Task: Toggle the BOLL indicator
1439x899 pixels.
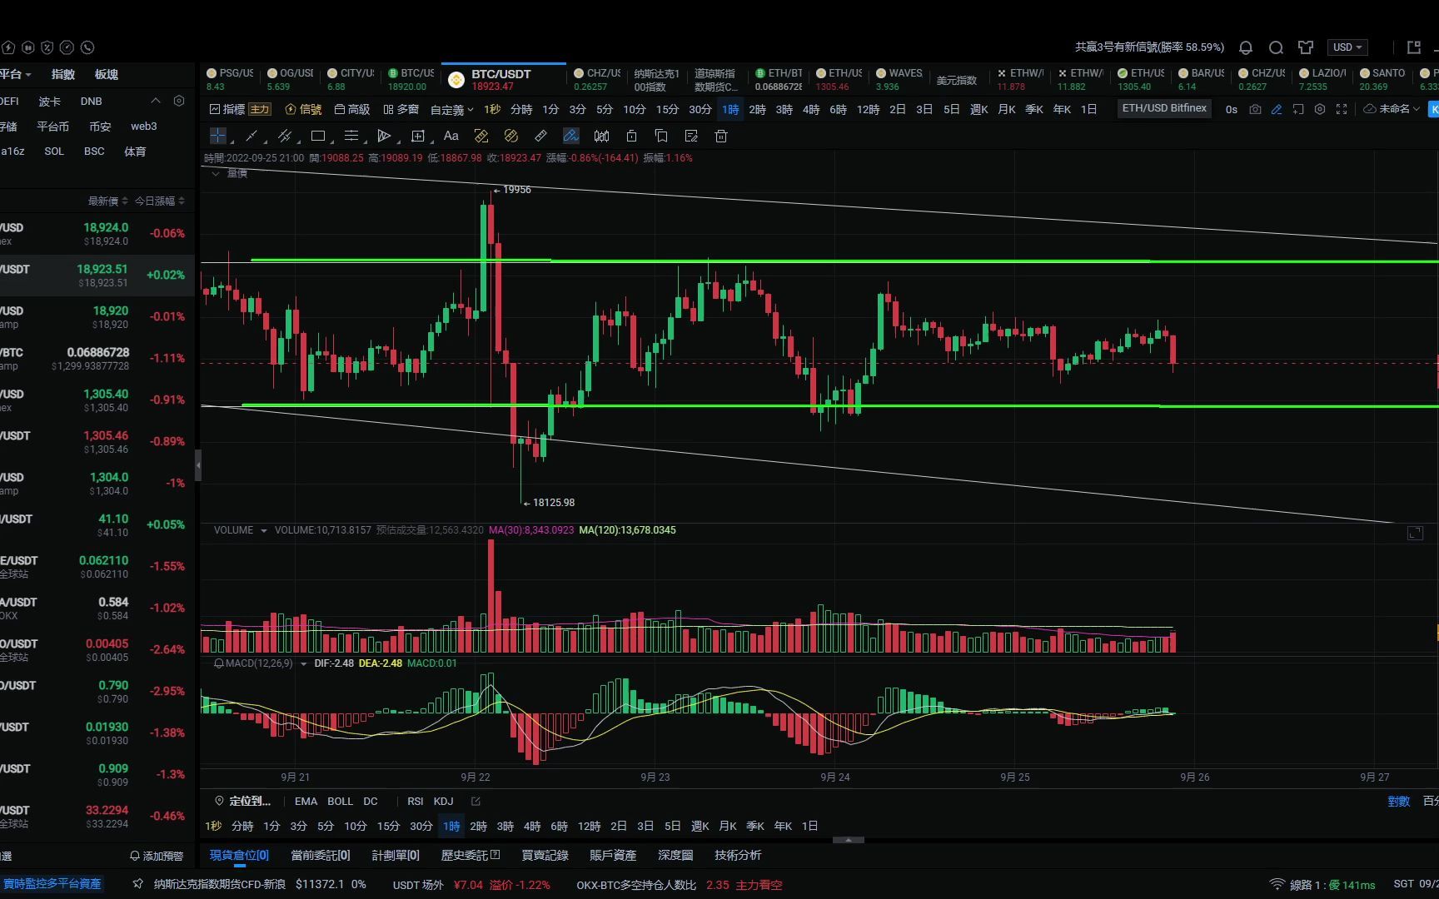Action: [x=340, y=801]
